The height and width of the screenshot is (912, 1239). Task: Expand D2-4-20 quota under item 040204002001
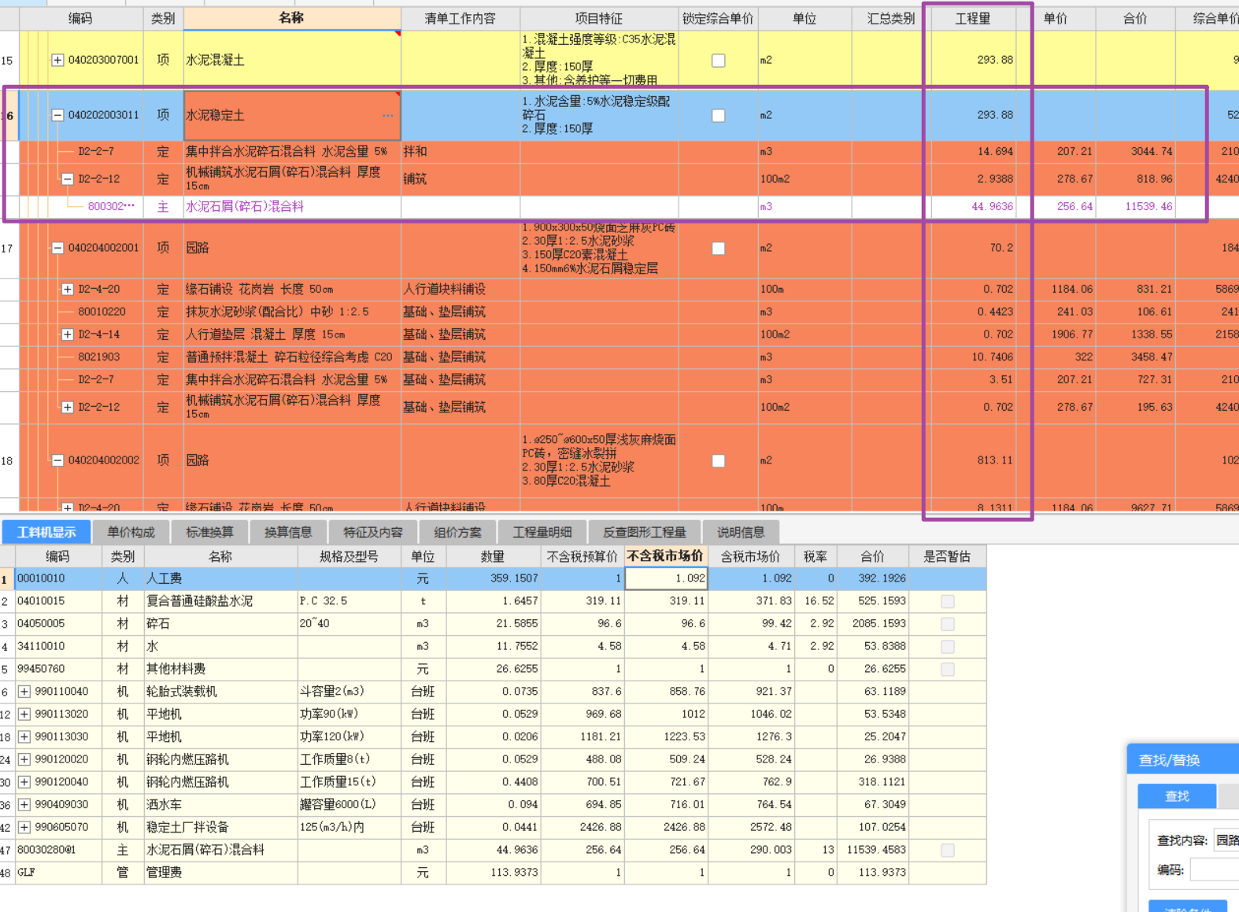tap(68, 290)
